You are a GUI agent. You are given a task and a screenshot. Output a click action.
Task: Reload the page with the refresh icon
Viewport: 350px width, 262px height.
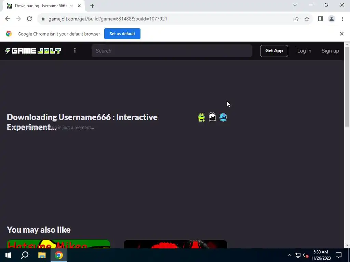pos(29,19)
